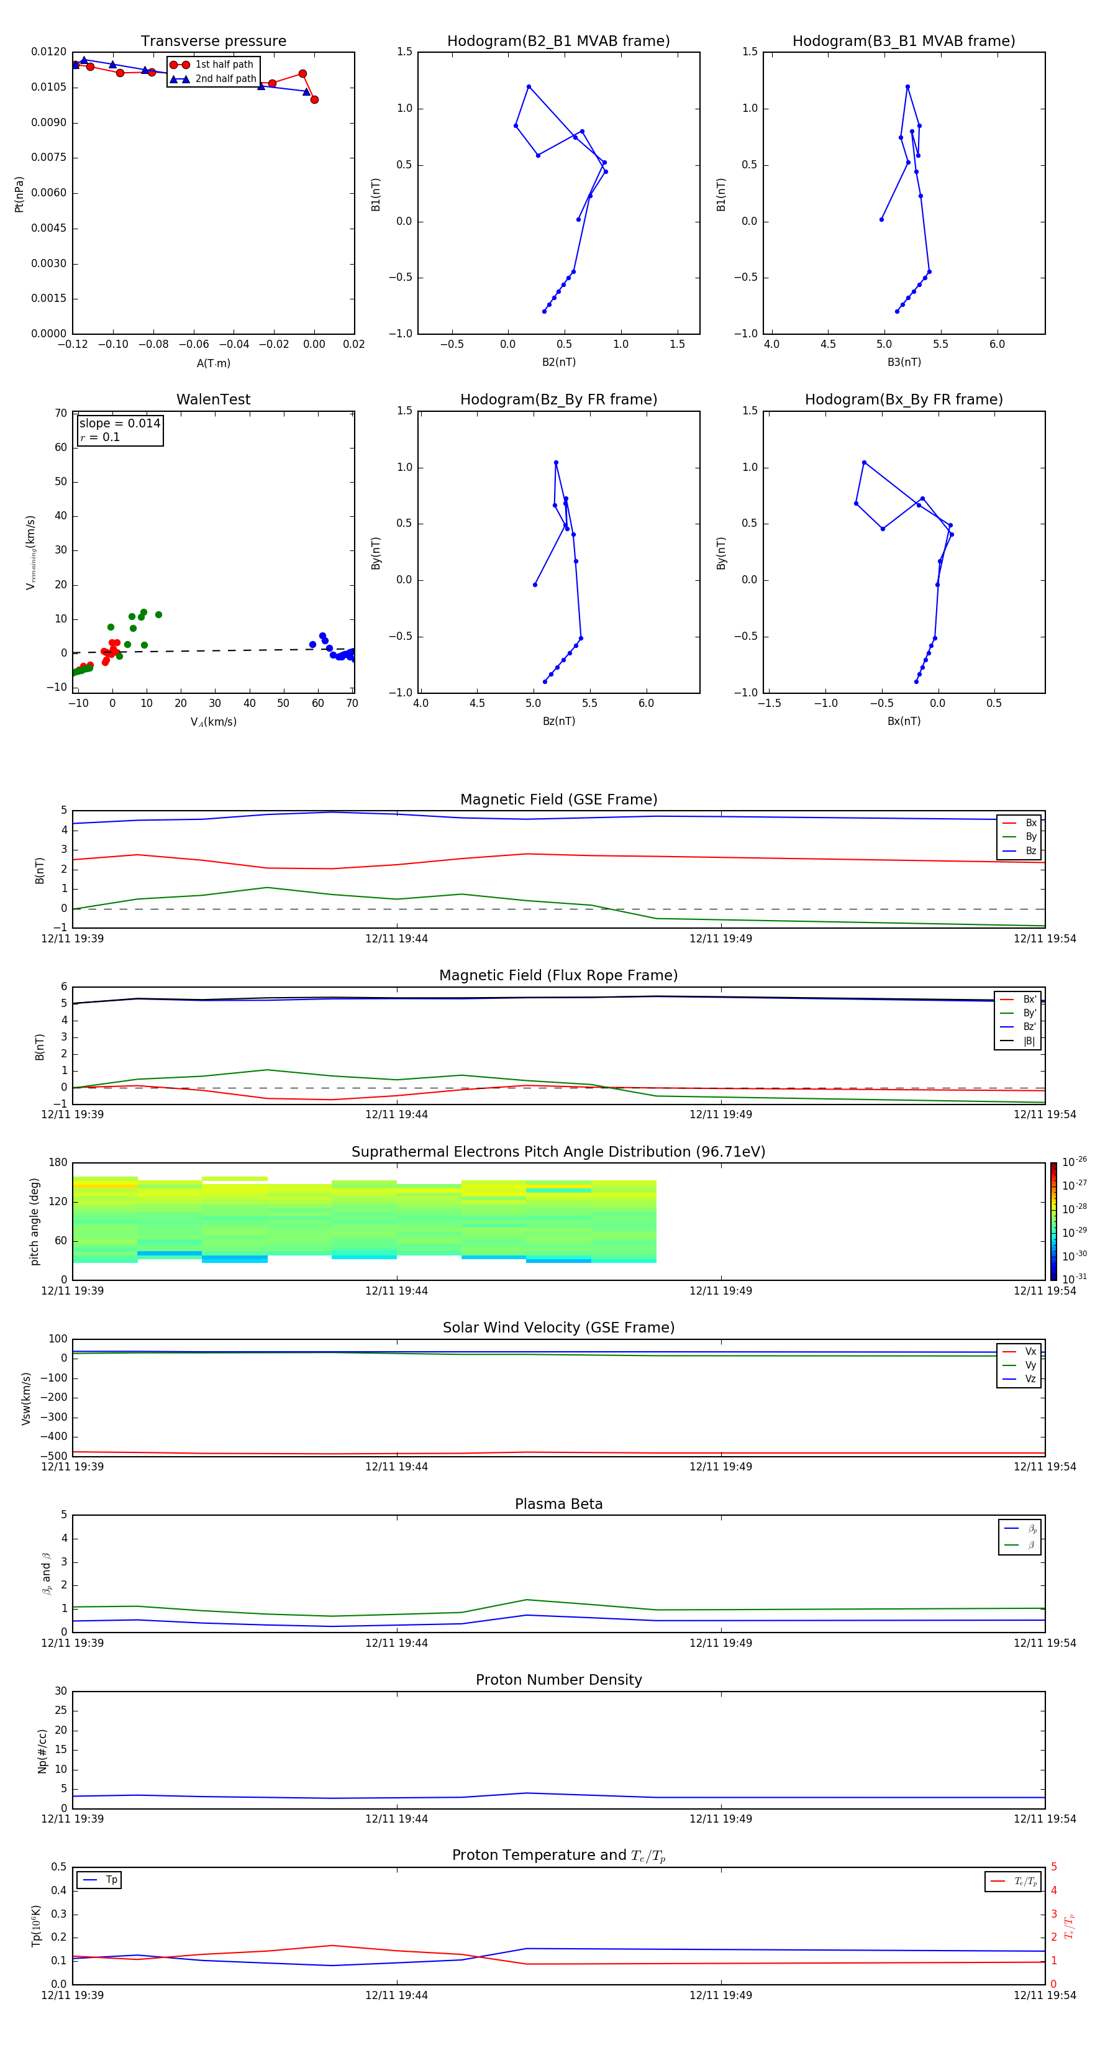This screenshot has height=2050, width=1118.
Task: Click the 'Transverse pressure' plot title
Action: [213, 42]
